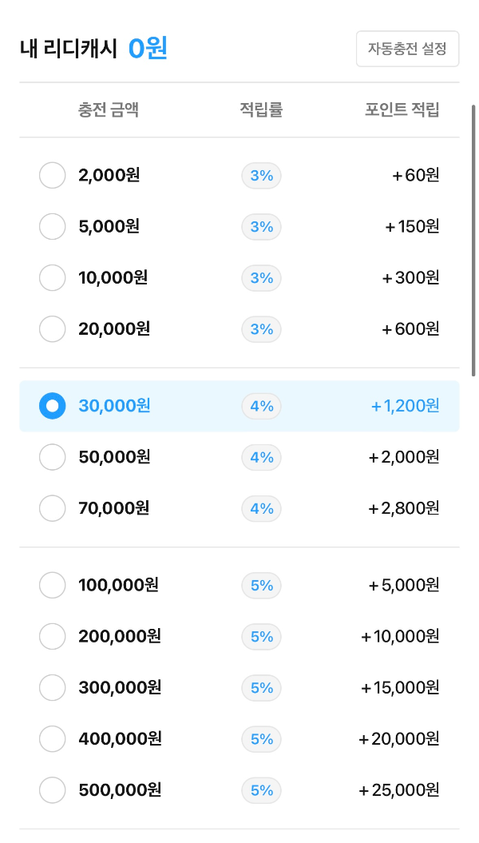
Task: Choose the 50,000원 charge option
Action: (x=53, y=457)
